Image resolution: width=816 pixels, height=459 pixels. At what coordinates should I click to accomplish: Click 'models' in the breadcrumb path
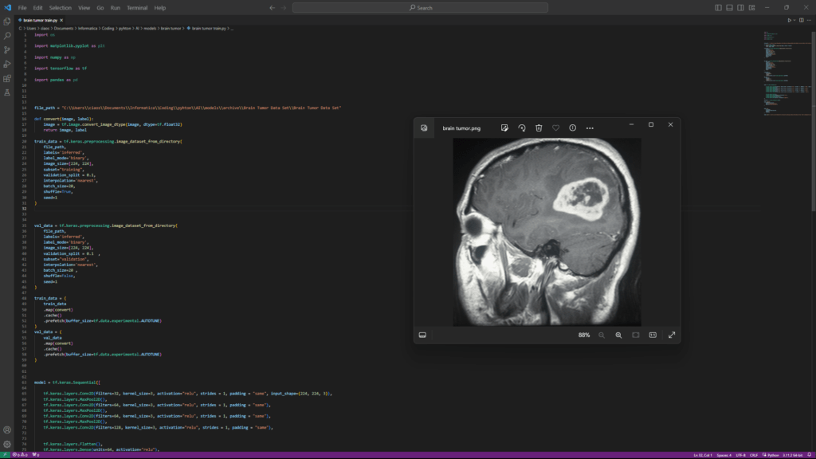[150, 29]
